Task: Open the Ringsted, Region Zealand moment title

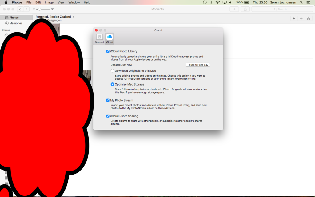Action: [x=53, y=17]
